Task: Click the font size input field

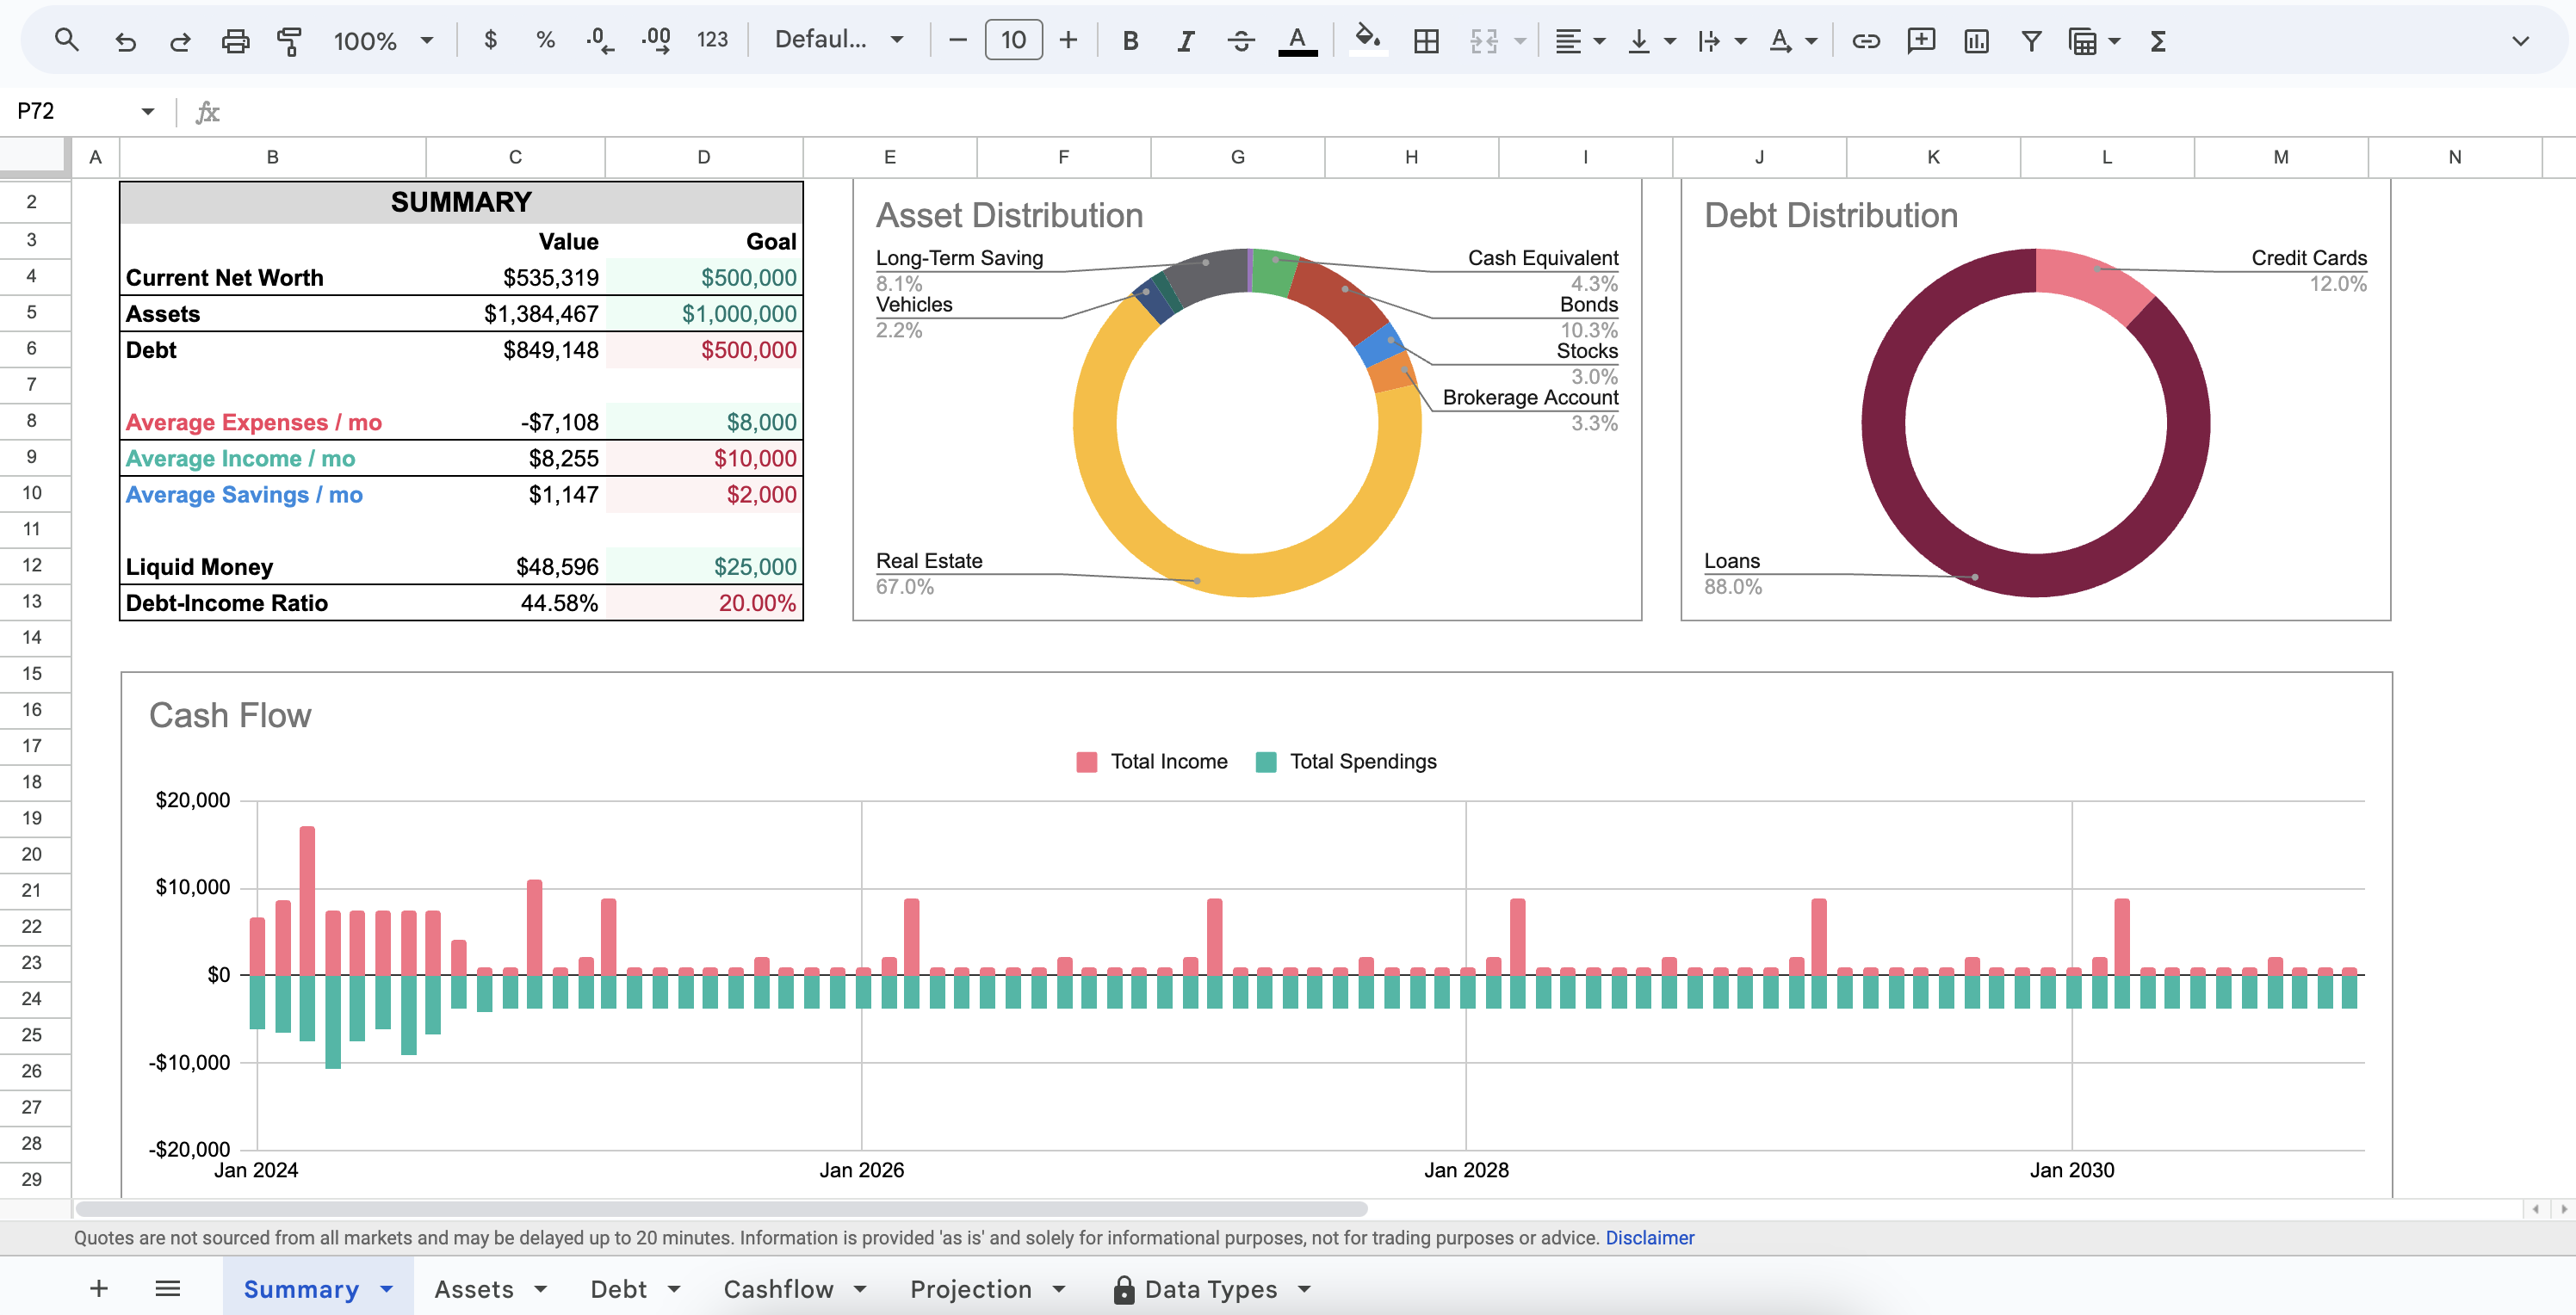Action: click(x=1013, y=40)
